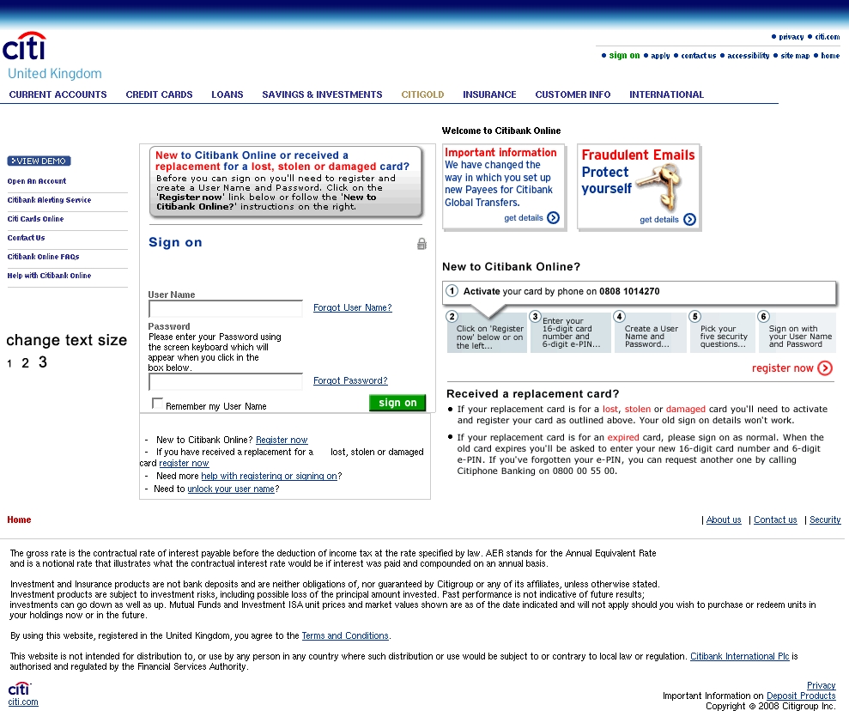
Task: Open Citibank International Plc link
Action: 740,656
